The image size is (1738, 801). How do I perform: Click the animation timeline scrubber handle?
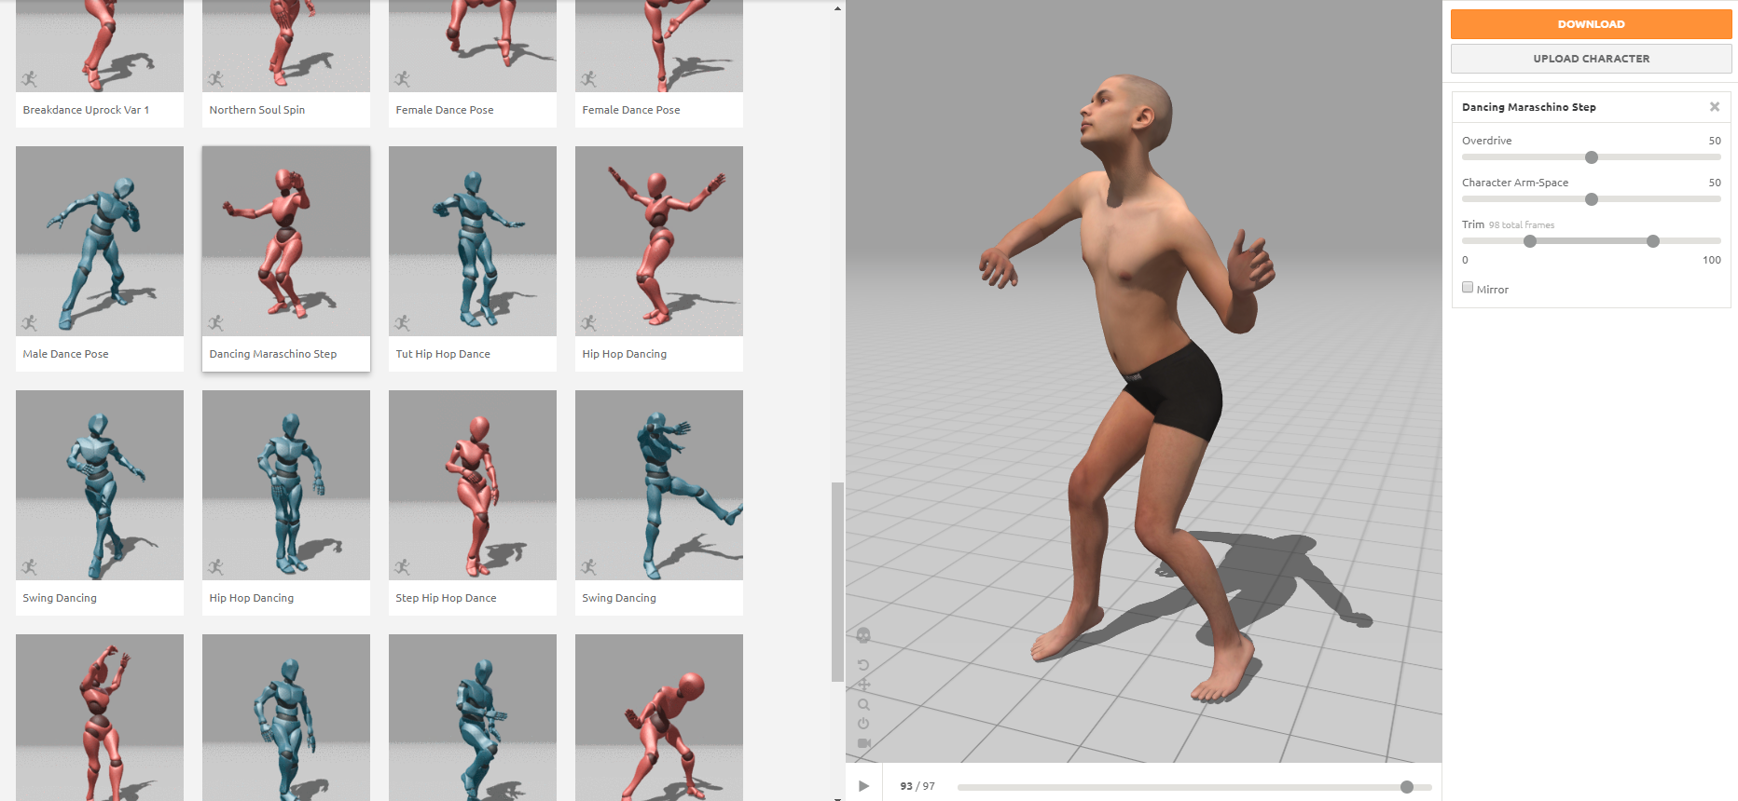pos(1407,787)
